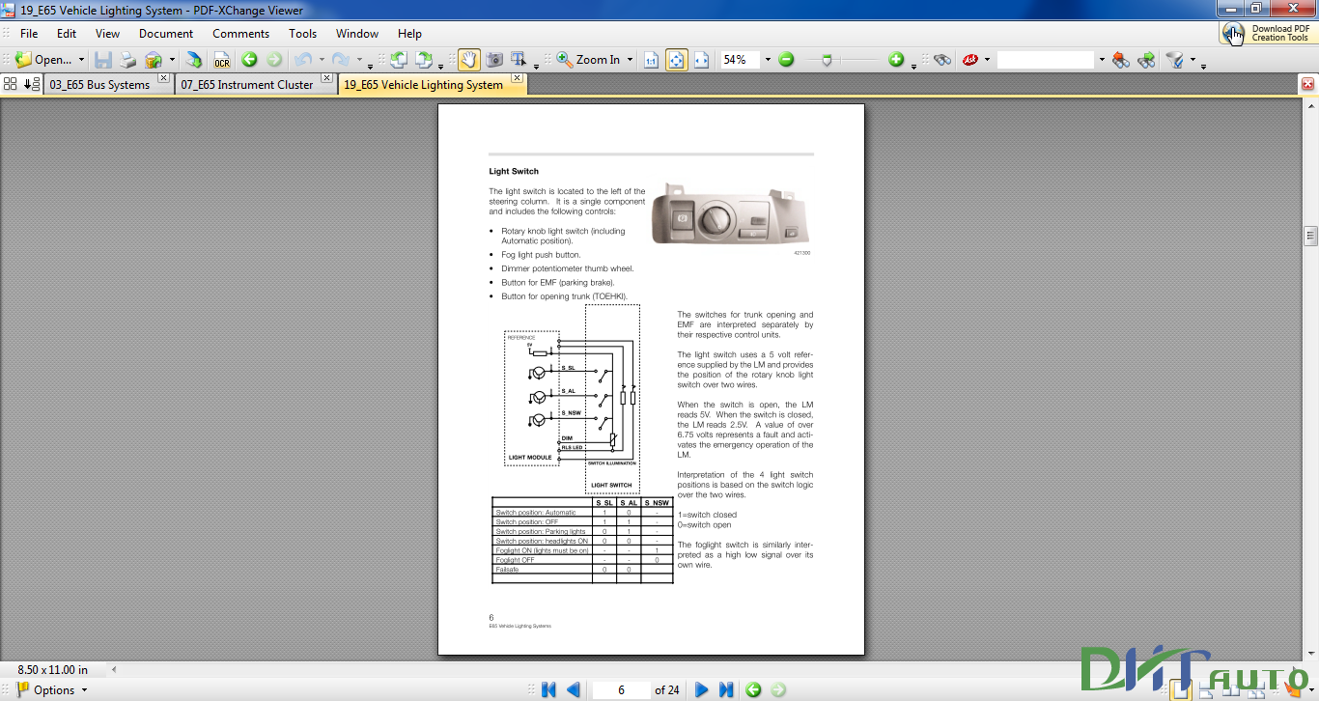The width and height of the screenshot is (1319, 701).
Task: Click the Open folder icon
Action: [23, 60]
